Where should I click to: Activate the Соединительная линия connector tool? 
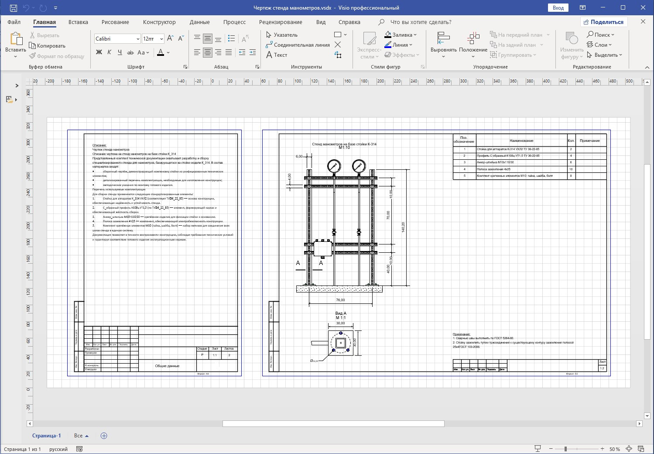click(298, 45)
